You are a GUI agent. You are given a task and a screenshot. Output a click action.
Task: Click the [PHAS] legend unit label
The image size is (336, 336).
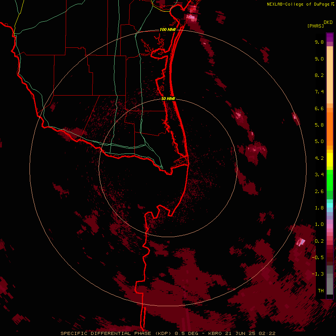click(315, 26)
